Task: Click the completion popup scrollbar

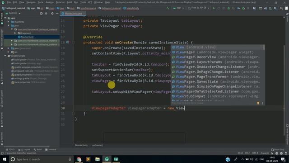Action: pyautogui.click(x=264, y=48)
